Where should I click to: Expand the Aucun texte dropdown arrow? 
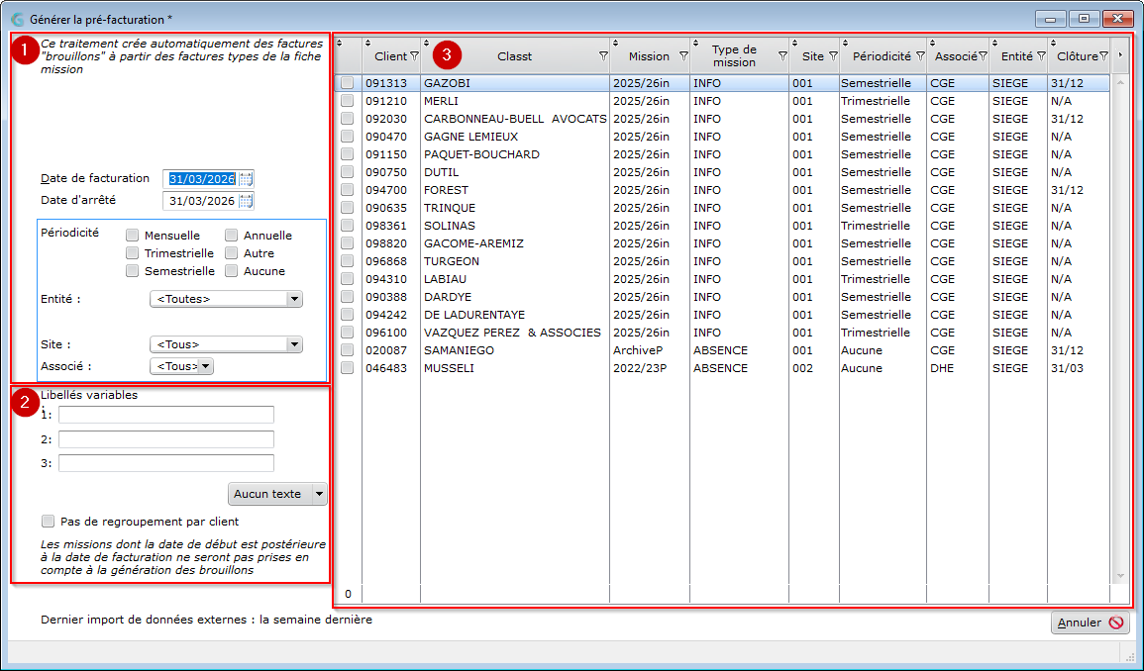click(319, 494)
